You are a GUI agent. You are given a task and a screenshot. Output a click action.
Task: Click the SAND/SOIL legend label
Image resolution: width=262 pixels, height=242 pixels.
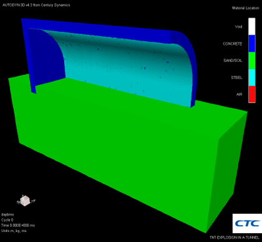pyautogui.click(x=233, y=60)
